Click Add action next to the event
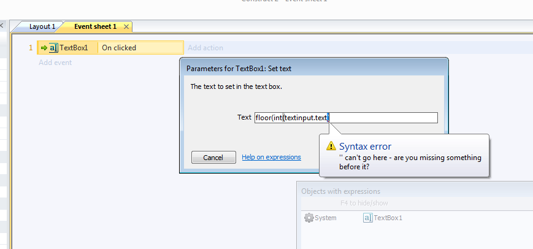Viewport: 533px width, 249px height. point(205,48)
